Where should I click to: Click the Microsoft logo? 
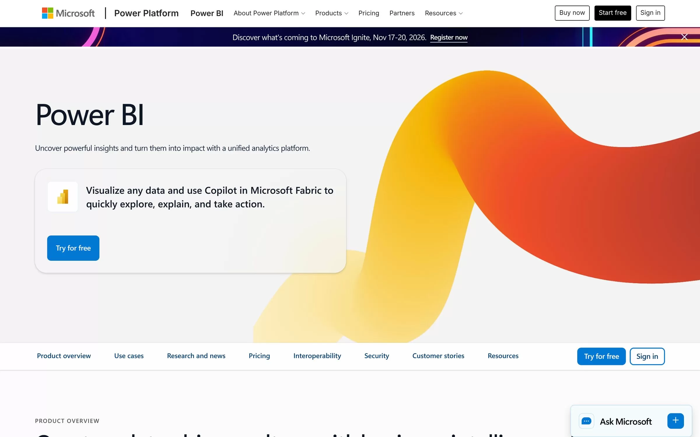pos(68,13)
